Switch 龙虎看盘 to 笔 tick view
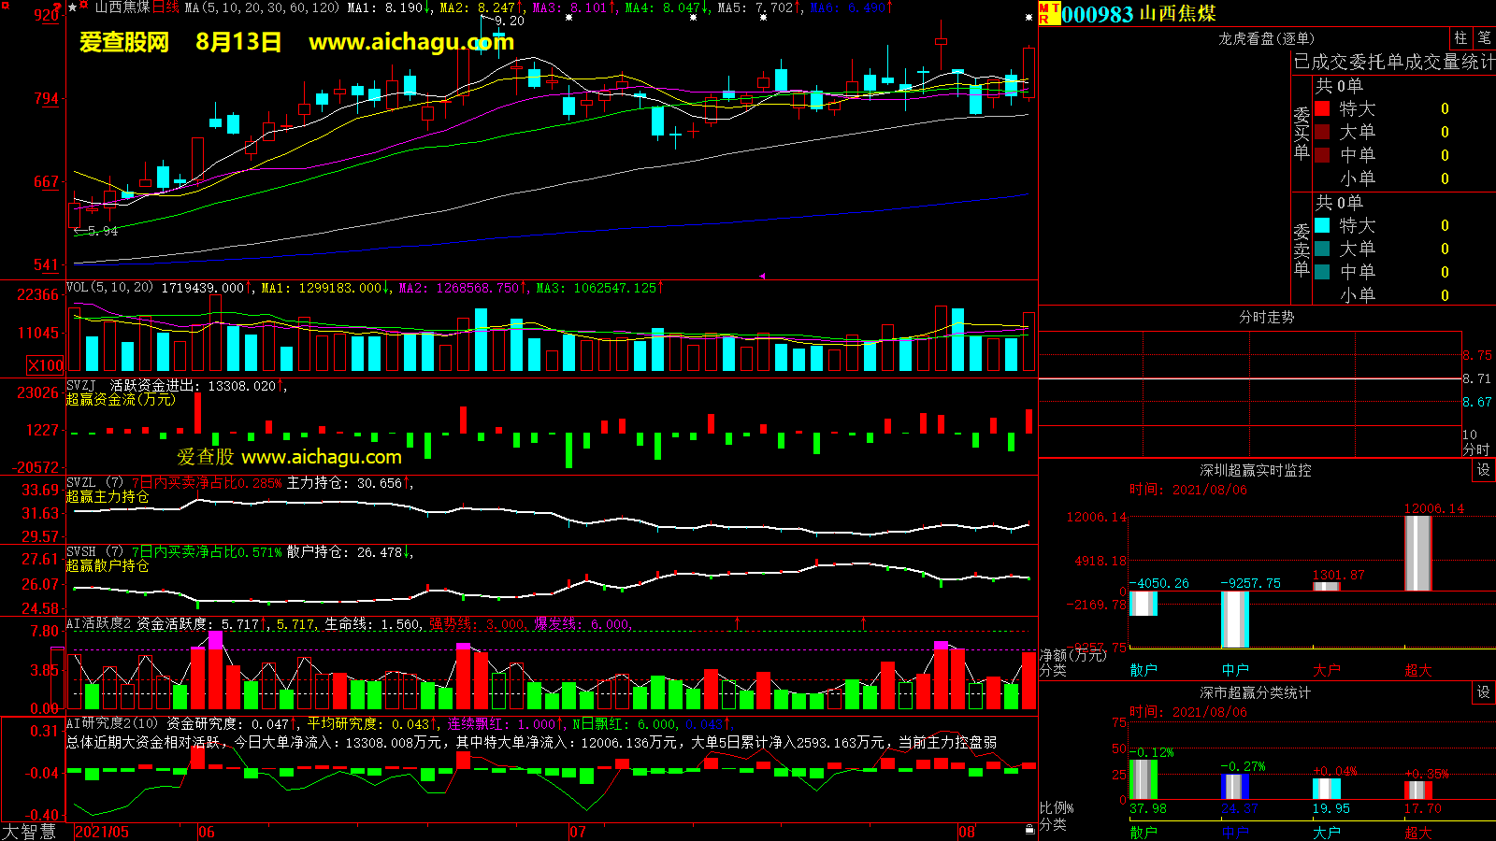This screenshot has height=841, width=1496. click(1484, 37)
